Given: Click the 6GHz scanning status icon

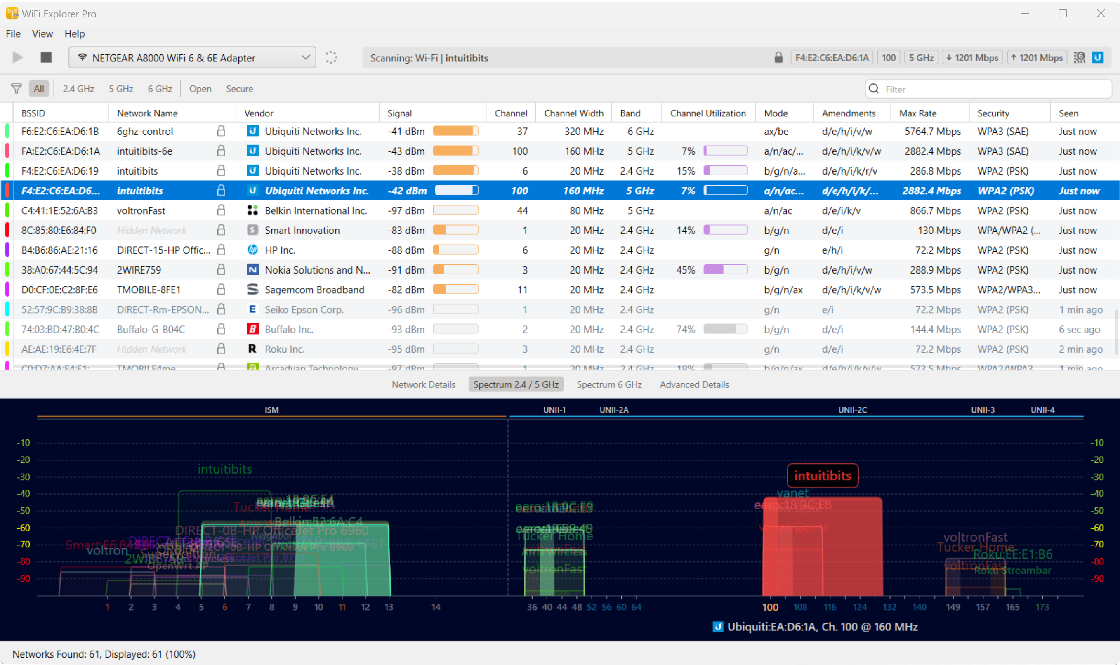Looking at the screenshot, I should (1080, 57).
